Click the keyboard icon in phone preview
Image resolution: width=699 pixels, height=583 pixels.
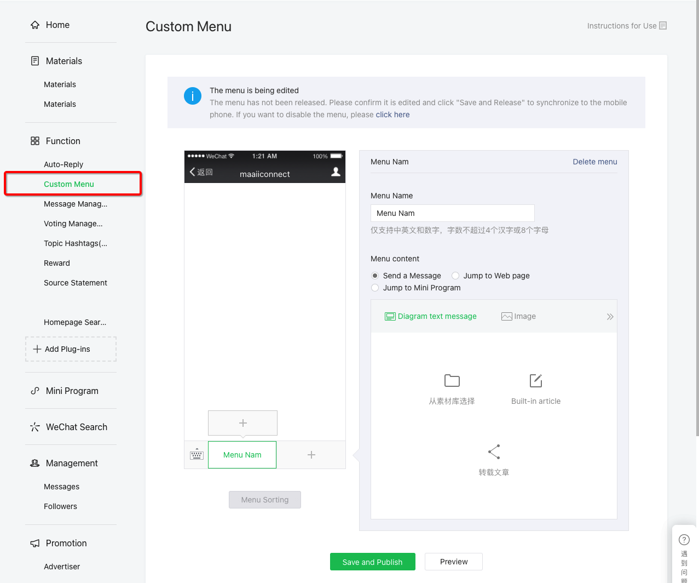point(197,455)
